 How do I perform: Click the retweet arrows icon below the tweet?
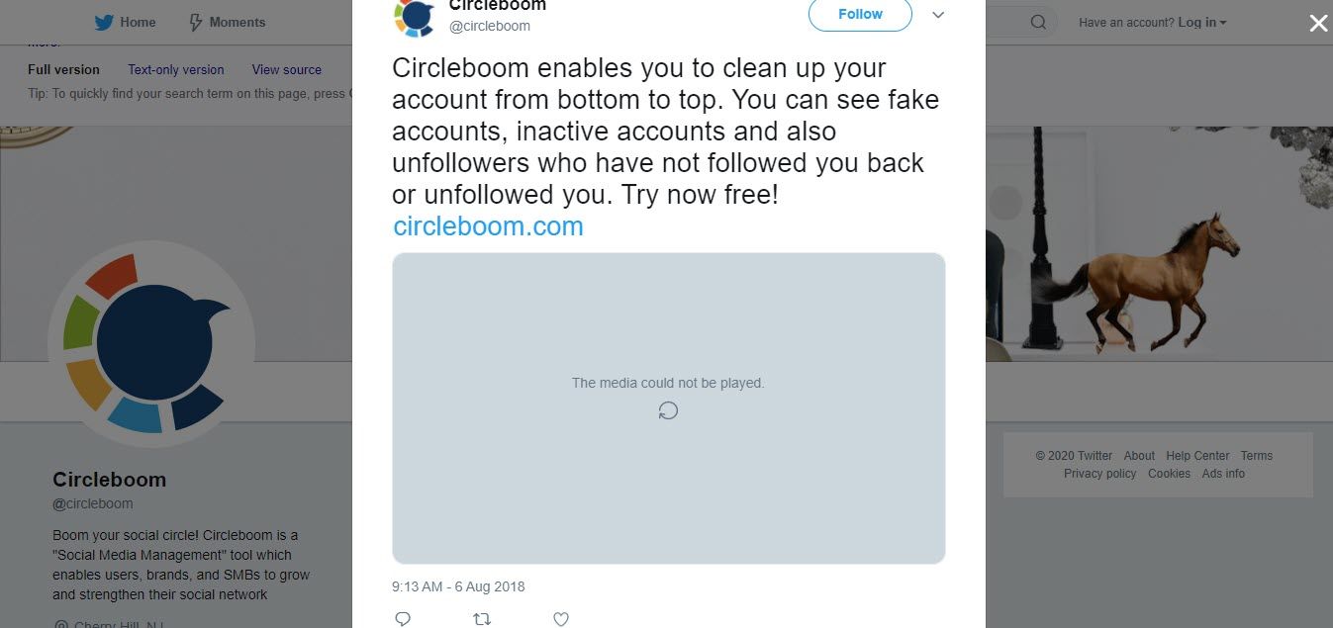(x=482, y=617)
